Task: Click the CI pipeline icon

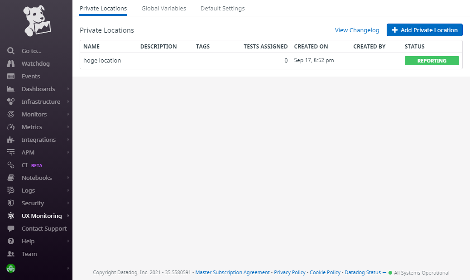Action: [11, 165]
